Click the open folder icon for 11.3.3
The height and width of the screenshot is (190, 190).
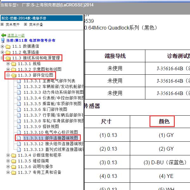14,75
